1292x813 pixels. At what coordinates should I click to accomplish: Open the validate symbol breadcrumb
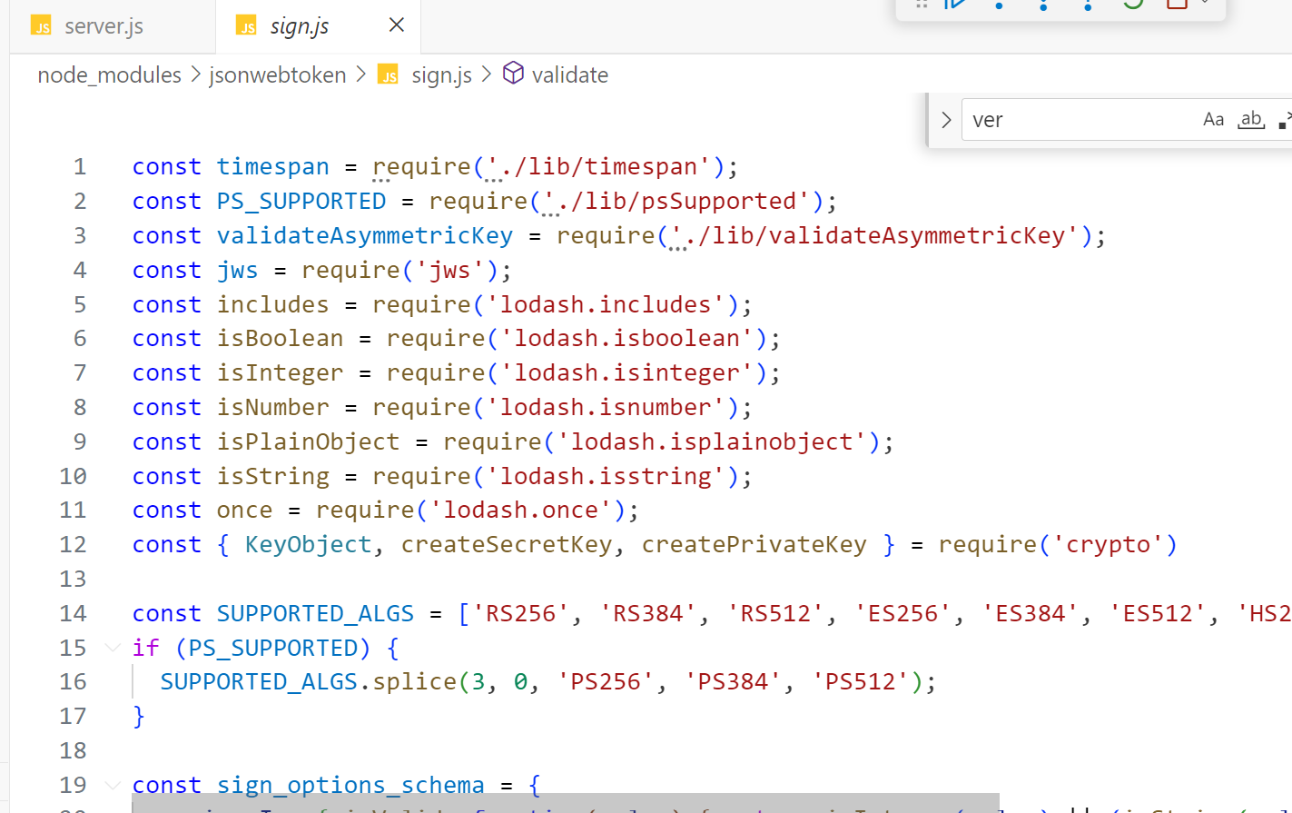point(570,74)
